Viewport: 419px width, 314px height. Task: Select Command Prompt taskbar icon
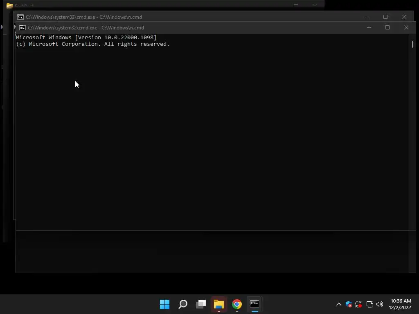click(255, 304)
